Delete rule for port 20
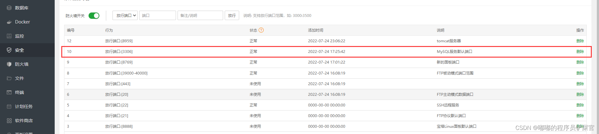The width and height of the screenshot is (599, 134). click(x=580, y=95)
